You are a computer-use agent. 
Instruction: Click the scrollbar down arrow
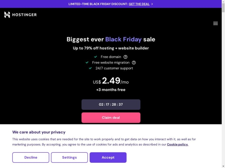[223, 167]
